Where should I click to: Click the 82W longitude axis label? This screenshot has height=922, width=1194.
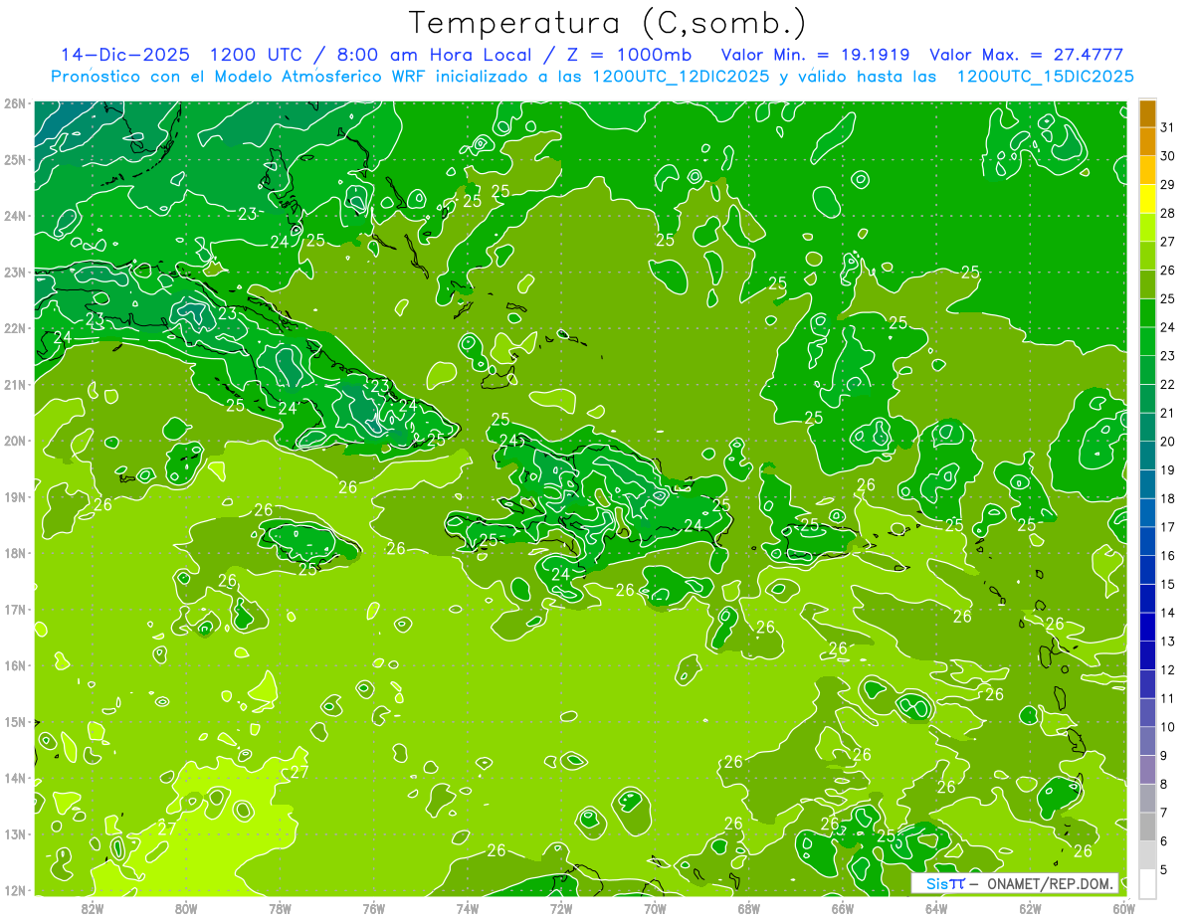[93, 908]
